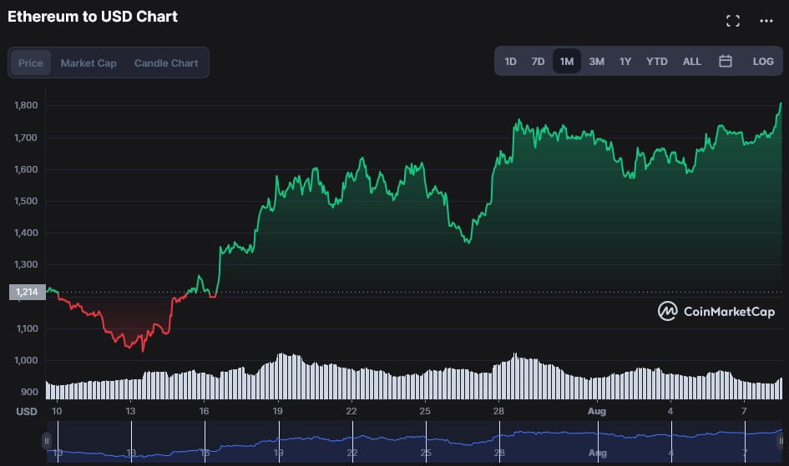Click the CoinMarketCap logo watermark
Viewport: 789px width, 466px height.
(716, 311)
